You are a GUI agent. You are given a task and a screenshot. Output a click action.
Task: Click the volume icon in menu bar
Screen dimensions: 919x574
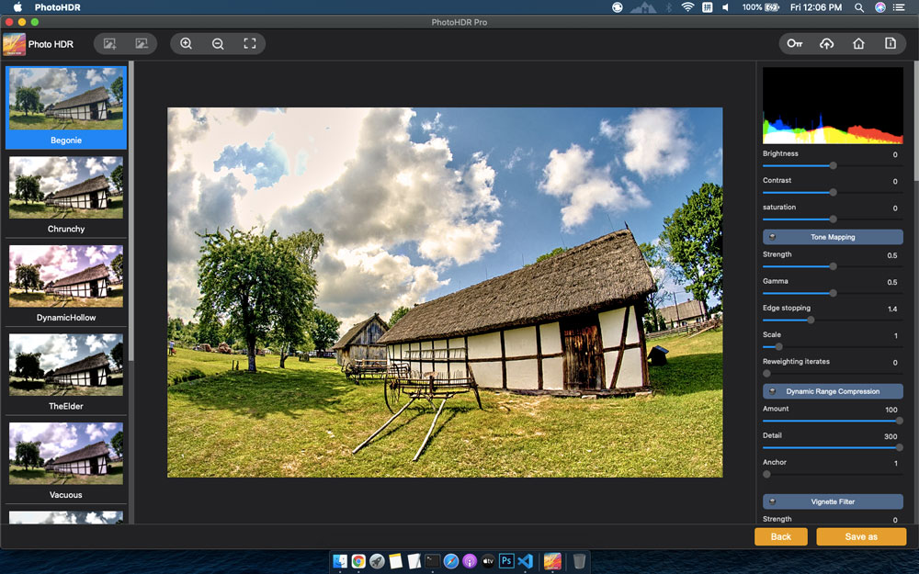point(726,7)
